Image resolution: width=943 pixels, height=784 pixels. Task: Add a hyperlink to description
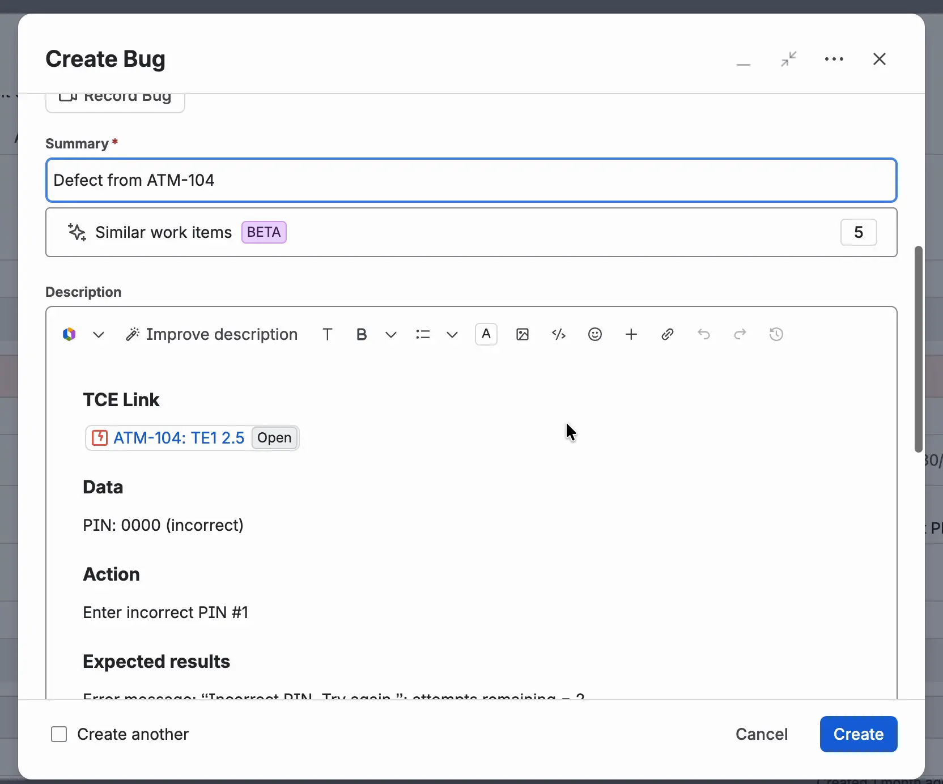668,334
